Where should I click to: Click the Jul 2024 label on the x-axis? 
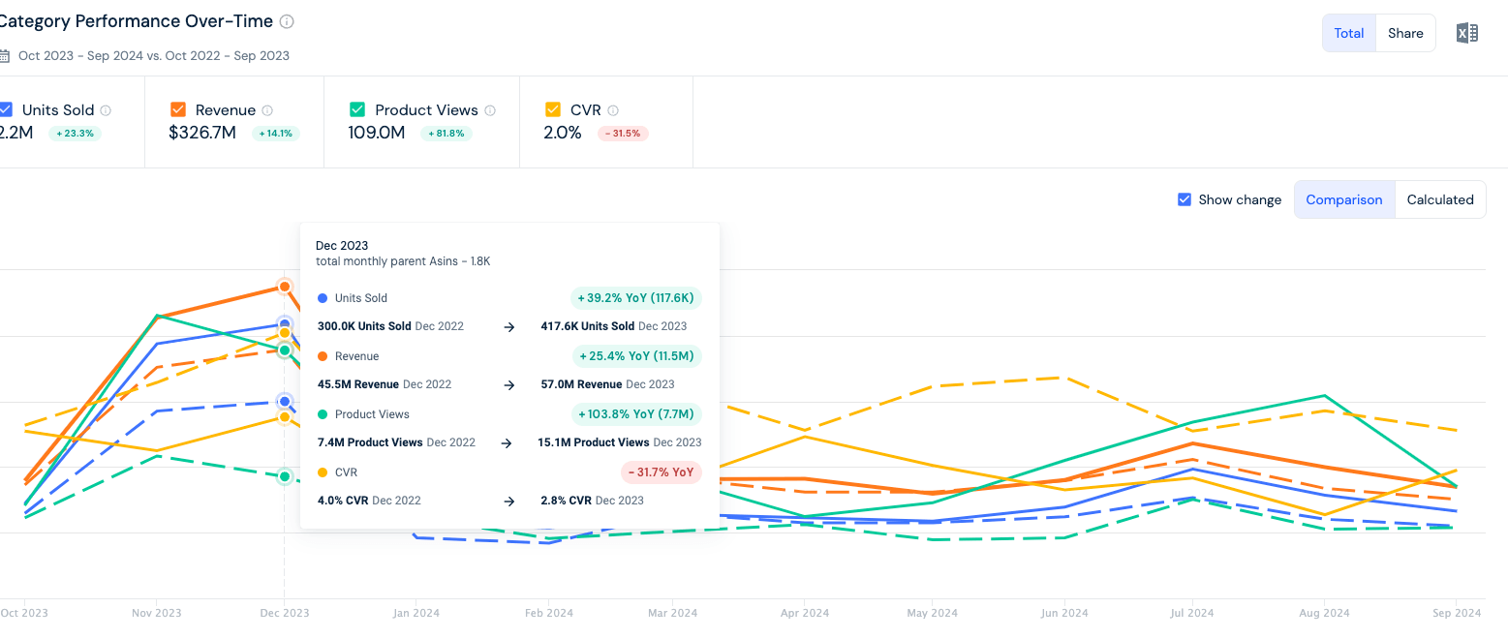[x=1191, y=613]
